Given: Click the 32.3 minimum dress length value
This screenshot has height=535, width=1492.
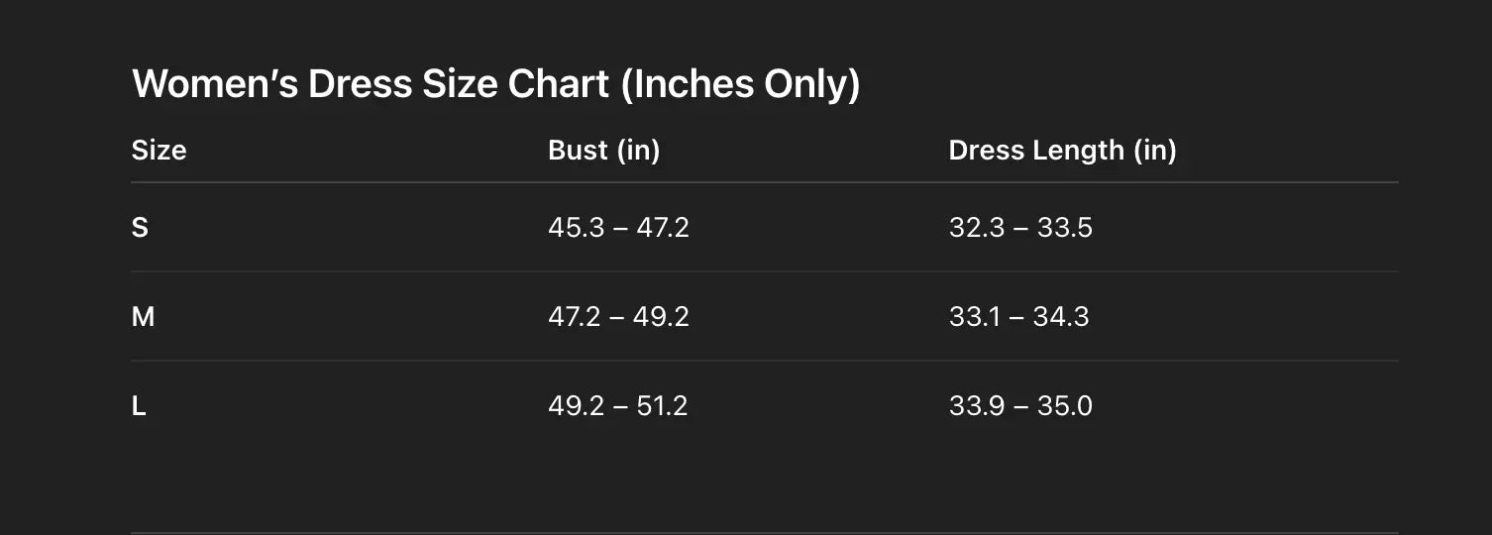Looking at the screenshot, I should pos(976,228).
